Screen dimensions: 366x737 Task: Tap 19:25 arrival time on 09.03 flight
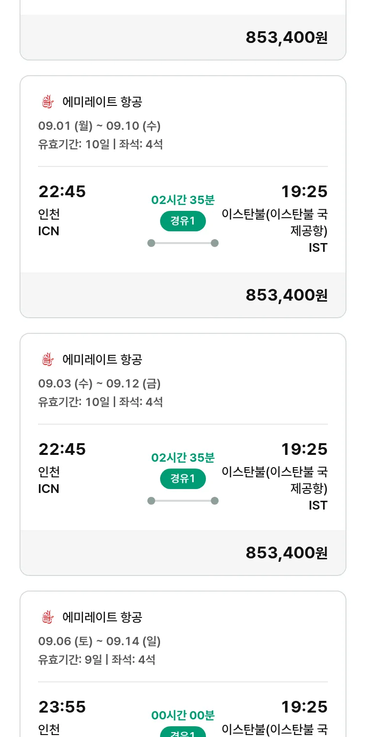click(304, 449)
